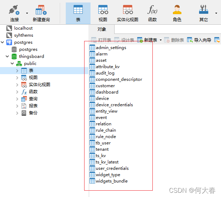Image resolution: width=221 pixels, height=197 pixels.
Task: Open the dropdown arrow next to 连接
Action: tap(27, 13)
